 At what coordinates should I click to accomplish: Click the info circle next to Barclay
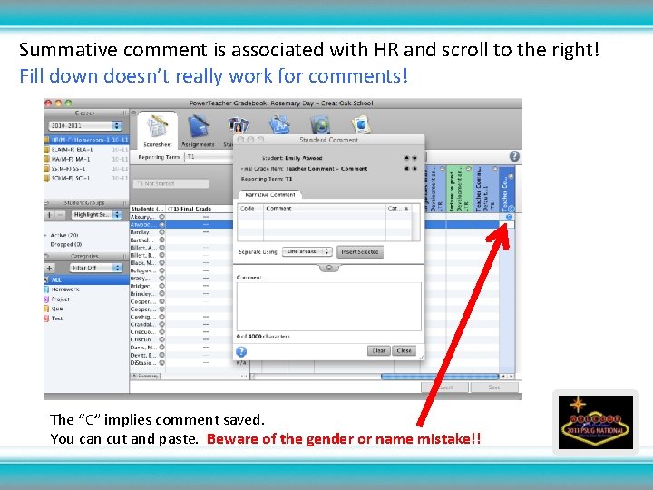162,232
